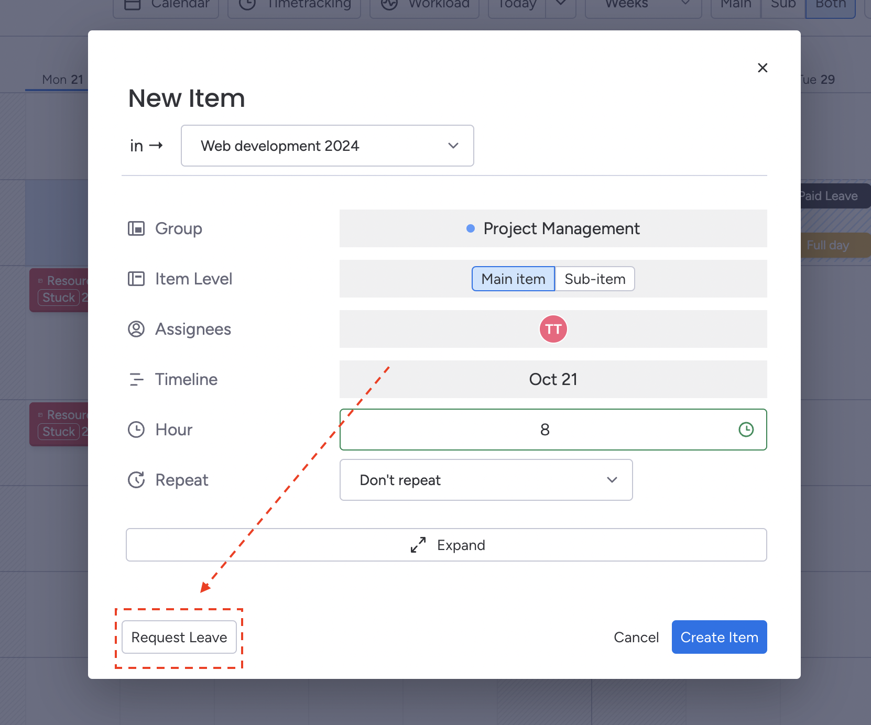
Task: Click the Item Level row icon
Action: click(x=136, y=279)
